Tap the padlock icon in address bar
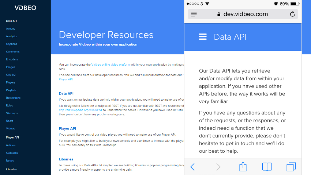 point(219,14)
